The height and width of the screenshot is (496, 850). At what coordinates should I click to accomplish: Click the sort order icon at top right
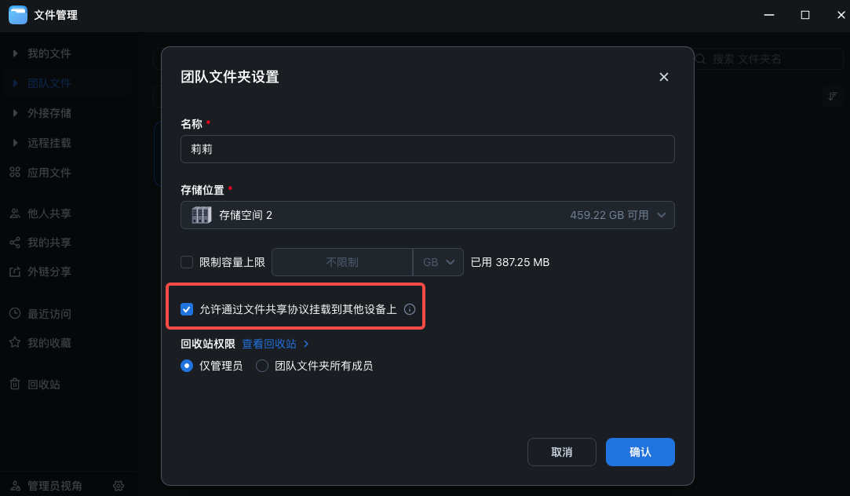832,96
